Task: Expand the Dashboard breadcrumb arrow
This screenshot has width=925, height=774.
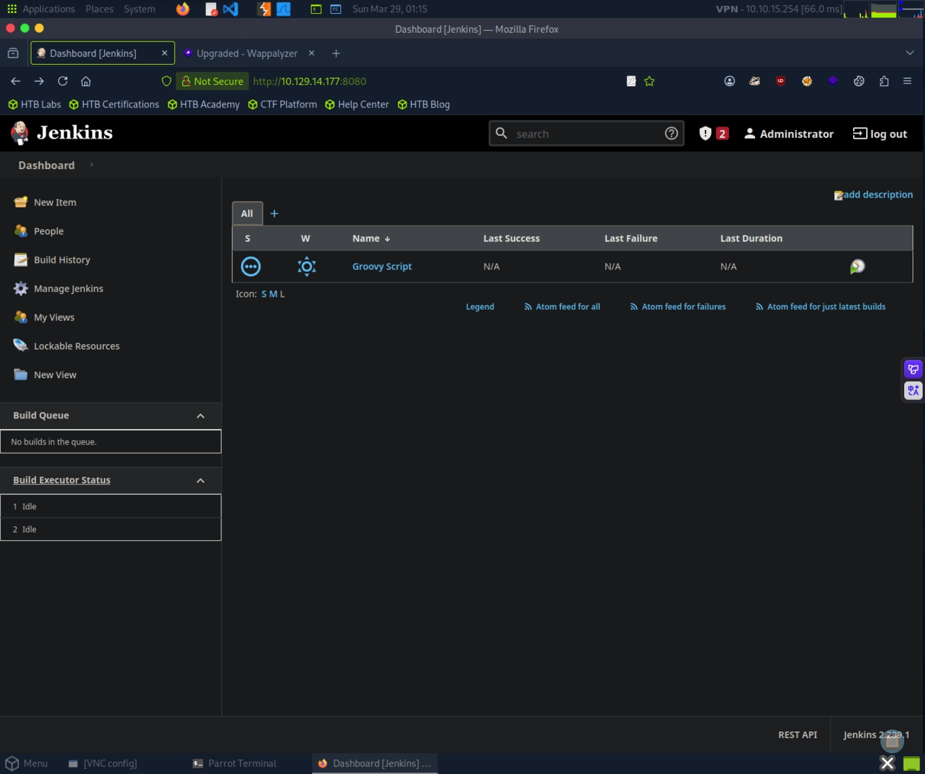Action: (x=92, y=165)
